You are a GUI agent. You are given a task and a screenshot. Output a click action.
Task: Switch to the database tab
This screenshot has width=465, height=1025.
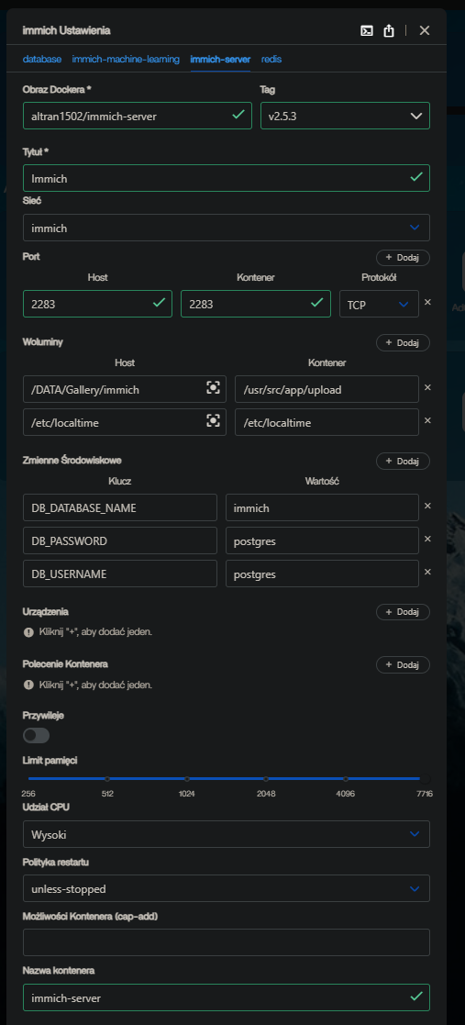(42, 59)
